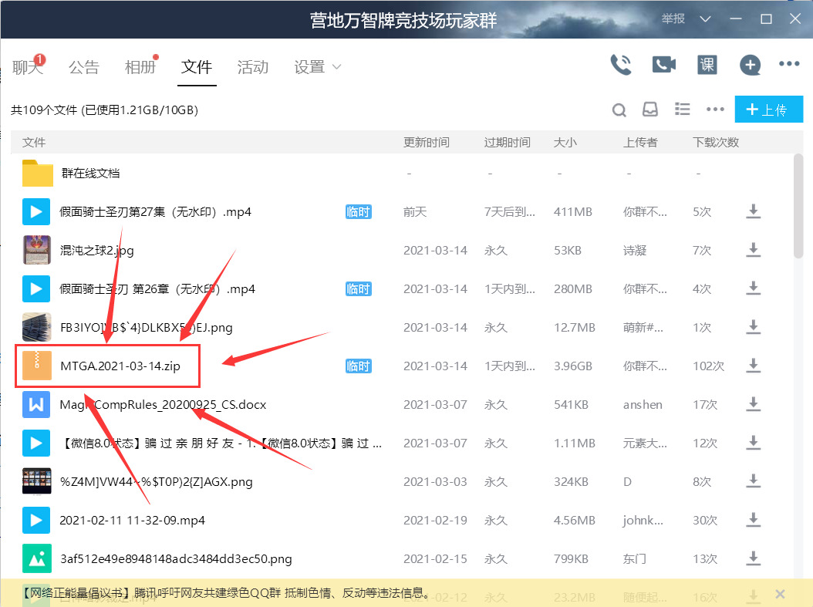Open the %Z4M]VW44 png thumbnail
Image resolution: width=813 pixels, height=607 pixels.
37,481
